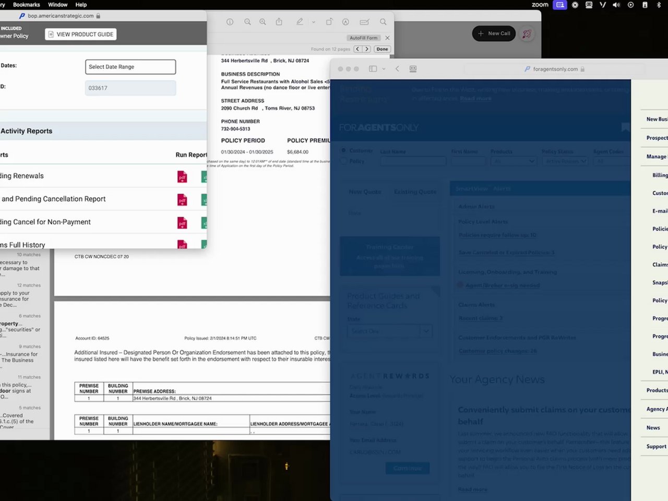Run PDF for Cancel for Non-Payment row

point(182,223)
